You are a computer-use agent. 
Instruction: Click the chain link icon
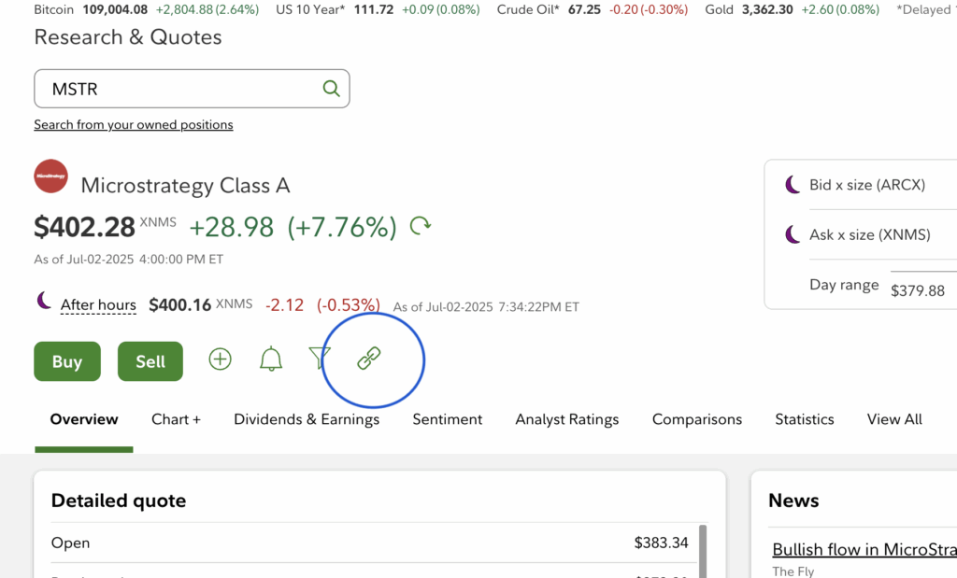pos(369,358)
